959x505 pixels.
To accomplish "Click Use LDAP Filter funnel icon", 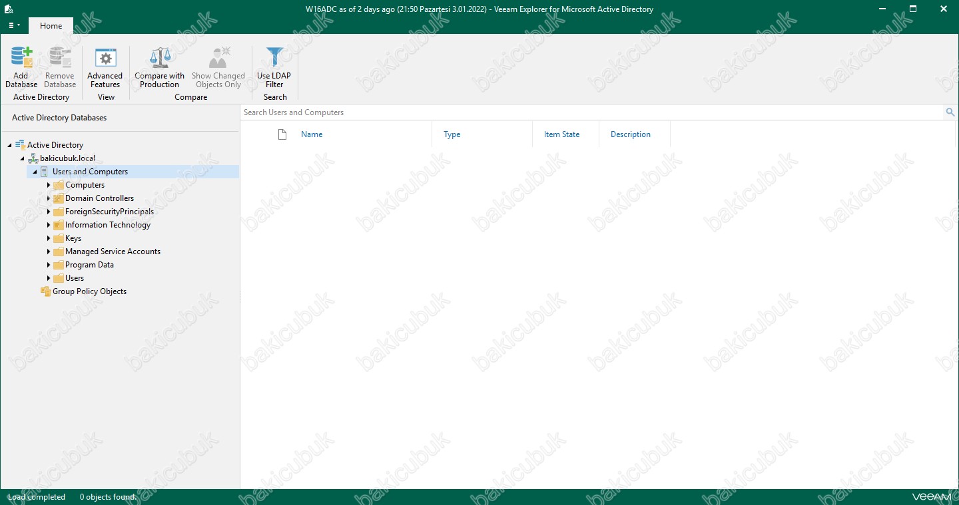I will click(274, 58).
